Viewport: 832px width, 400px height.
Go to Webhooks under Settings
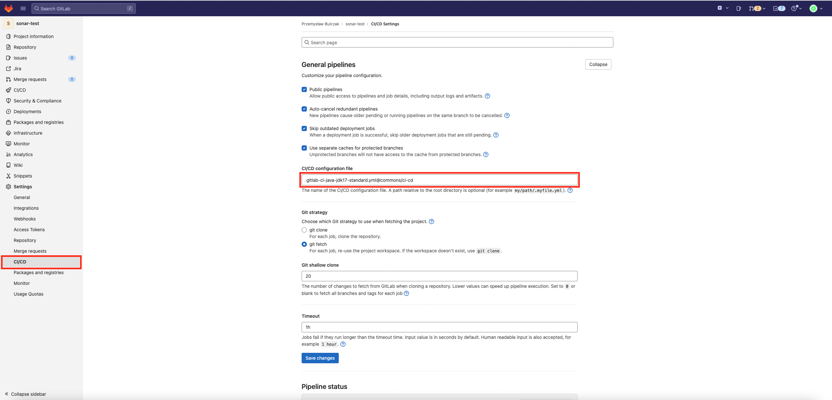25,219
